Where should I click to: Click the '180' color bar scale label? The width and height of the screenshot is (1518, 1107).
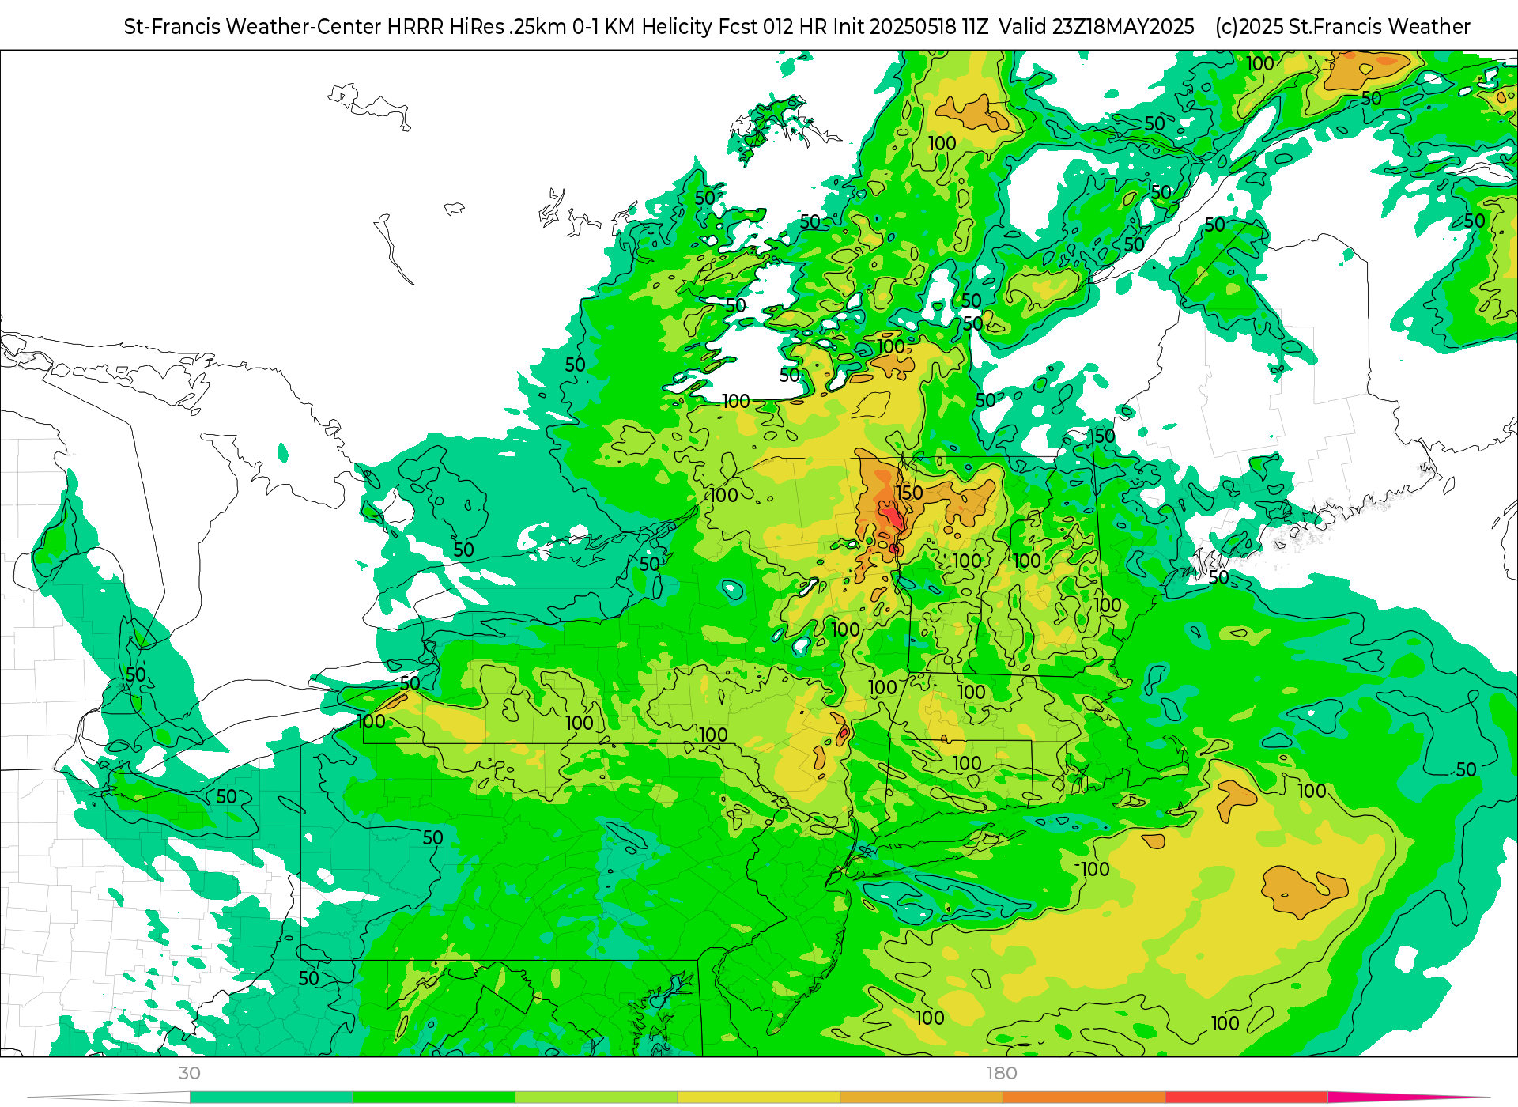coord(1002,1073)
